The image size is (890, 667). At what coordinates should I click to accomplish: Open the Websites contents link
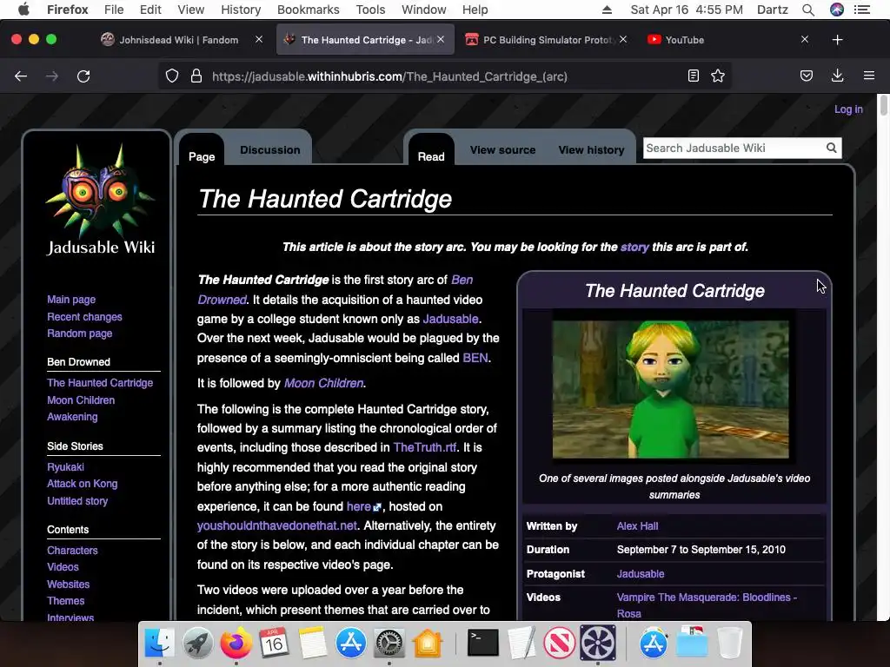point(68,584)
